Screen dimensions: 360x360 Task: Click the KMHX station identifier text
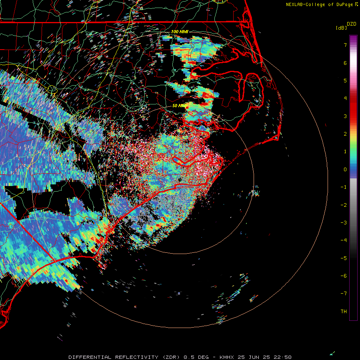pyautogui.click(x=227, y=357)
